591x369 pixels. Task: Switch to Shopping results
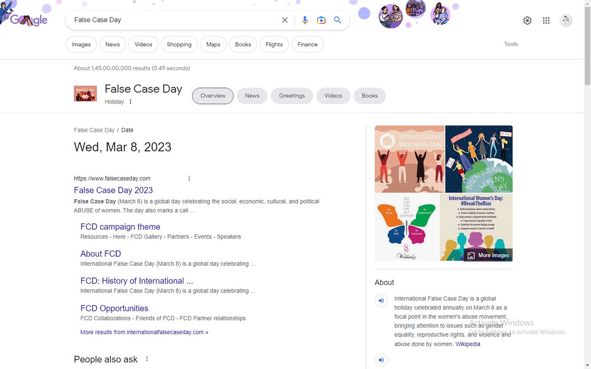click(x=179, y=44)
